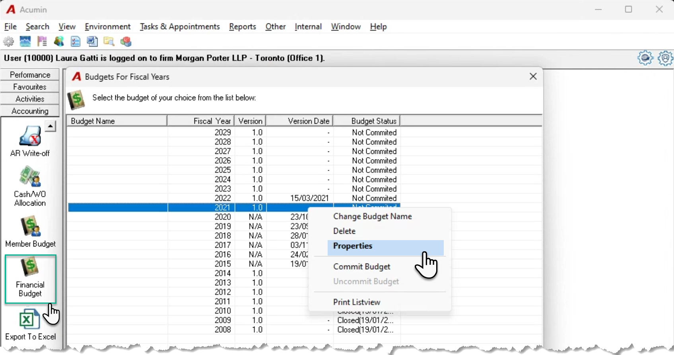Click the colored cubes toolbar icon
Image resolution: width=674 pixels, height=355 pixels.
[x=126, y=41]
